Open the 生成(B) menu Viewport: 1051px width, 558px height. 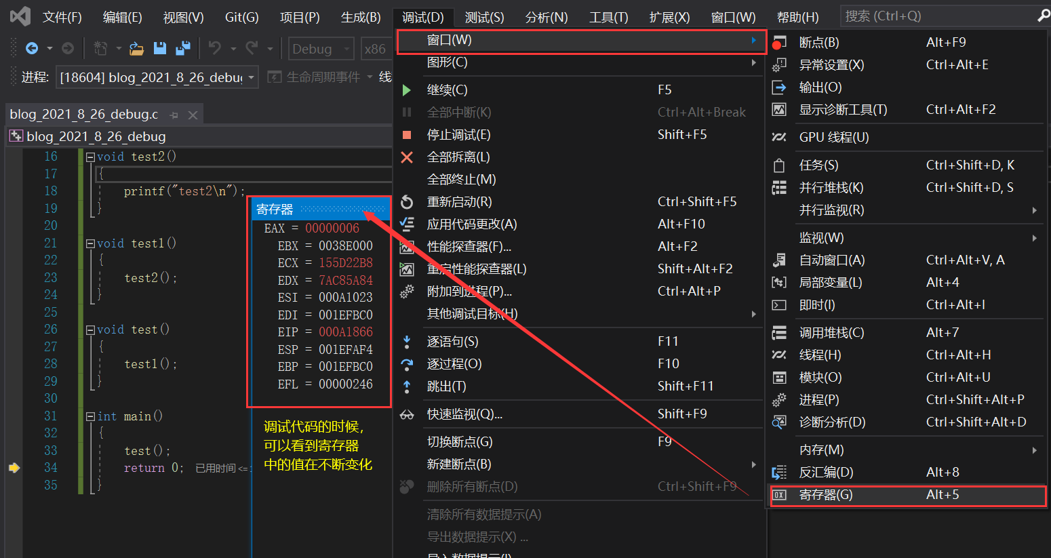(361, 17)
